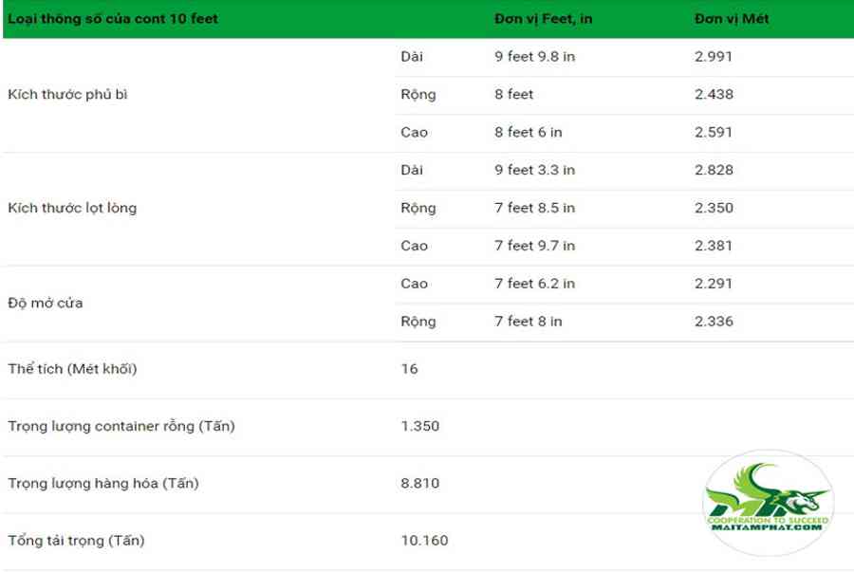
Task: Click the 'Đơn vị Feet, in' column header
Action: 543,19
